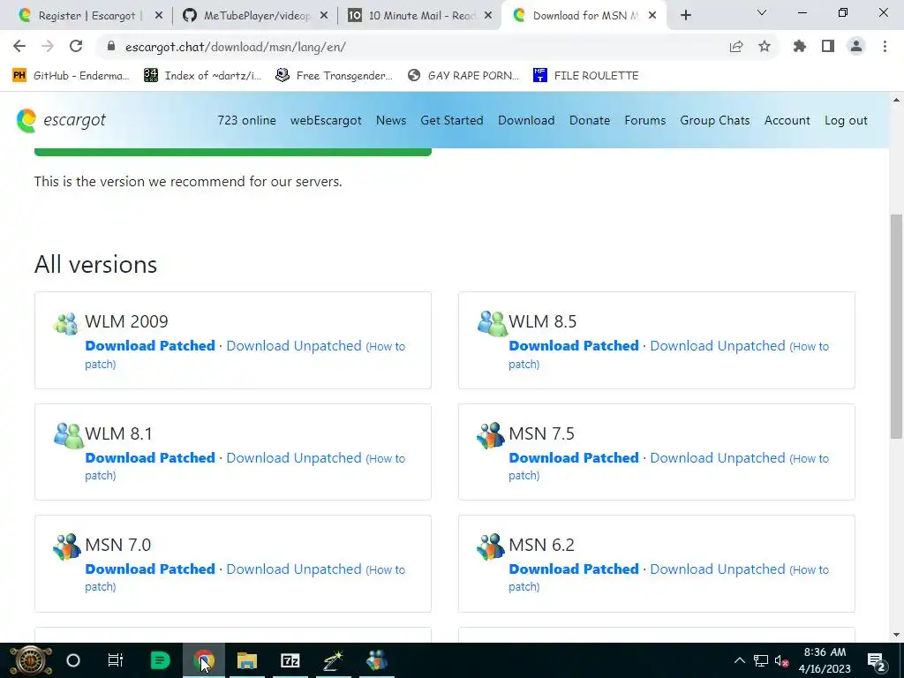Screen dimensions: 904x678
Task: Open the notification center icon
Action: (877, 660)
